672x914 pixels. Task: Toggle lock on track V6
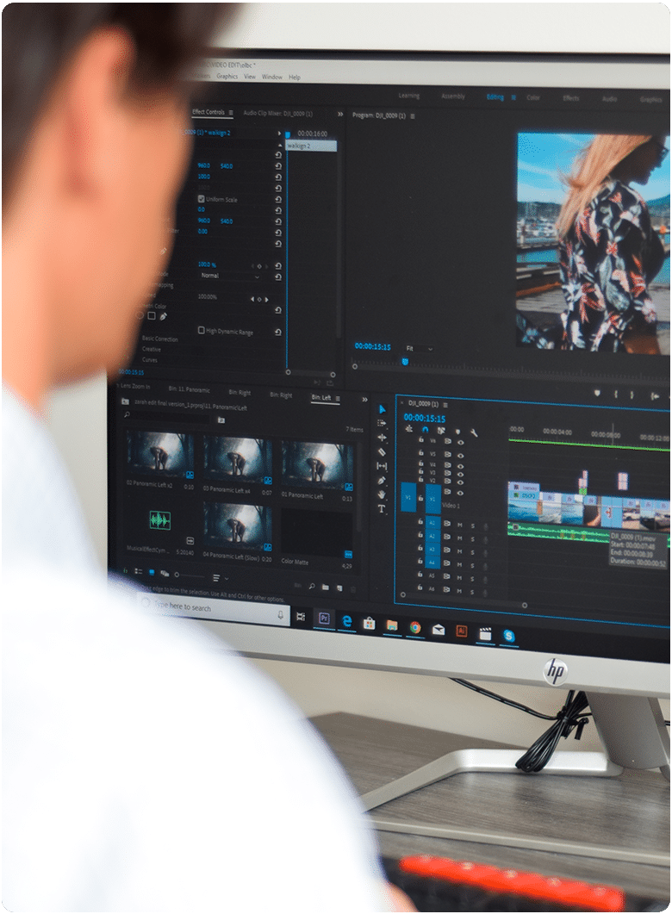420,440
